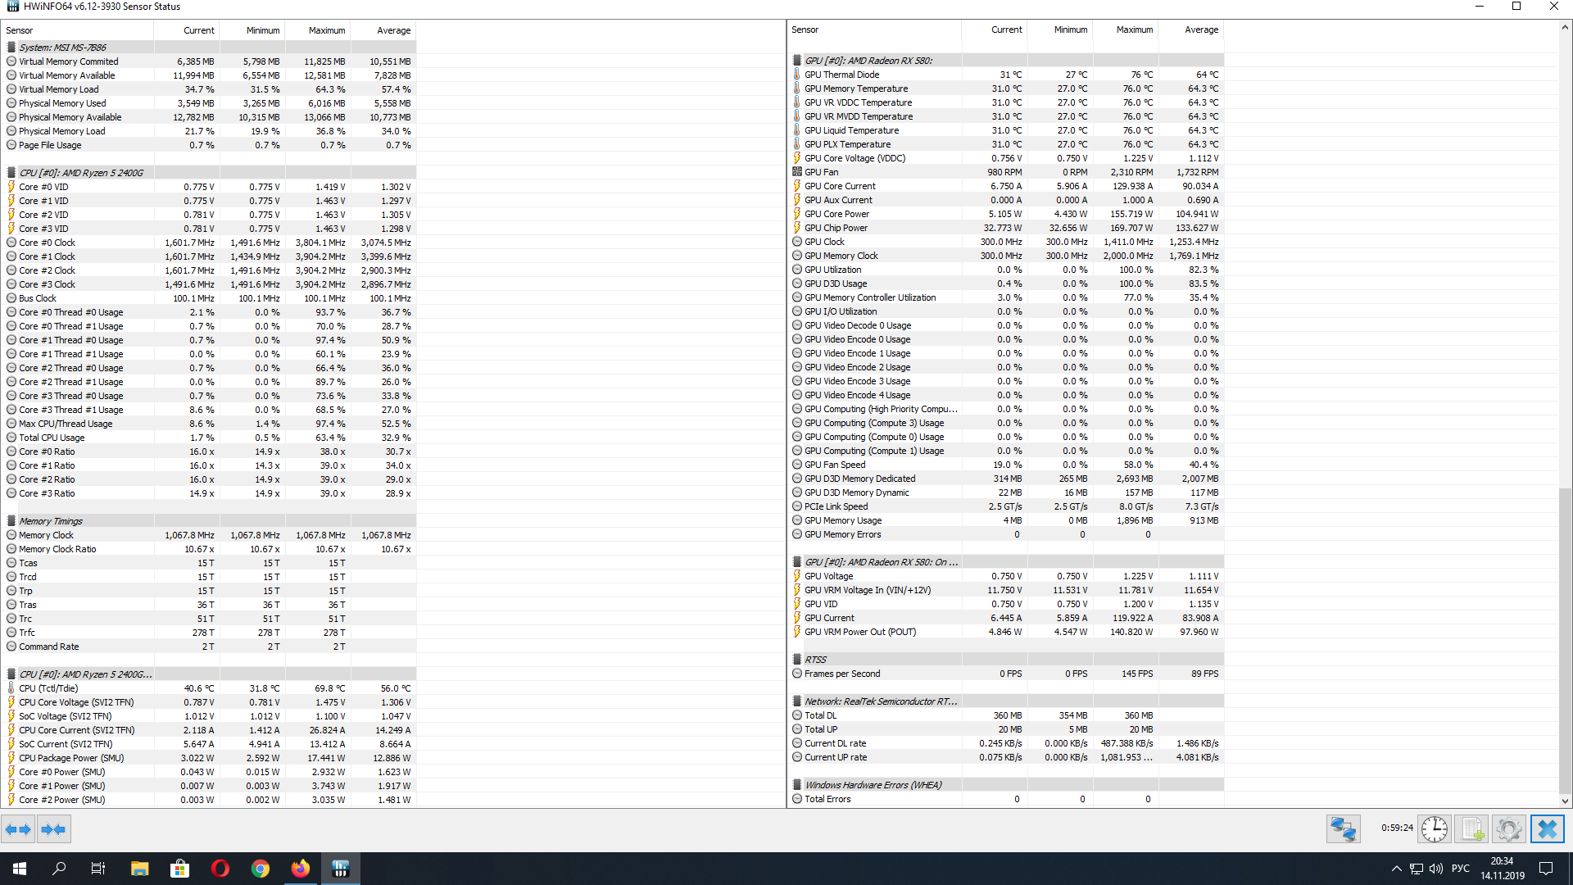Show hidden tray icons chevron

pos(1396,869)
